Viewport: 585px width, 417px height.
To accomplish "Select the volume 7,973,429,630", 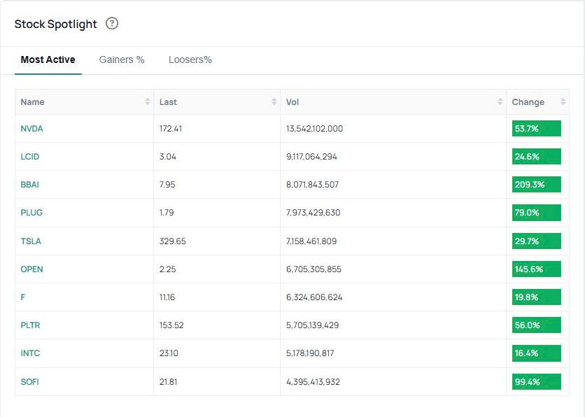I will (x=313, y=213).
